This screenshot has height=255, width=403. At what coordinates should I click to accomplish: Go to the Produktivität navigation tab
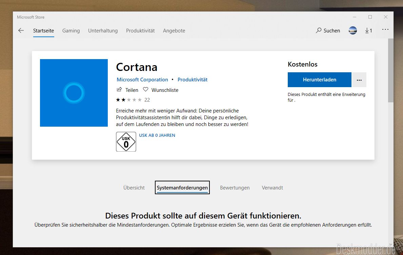140,31
